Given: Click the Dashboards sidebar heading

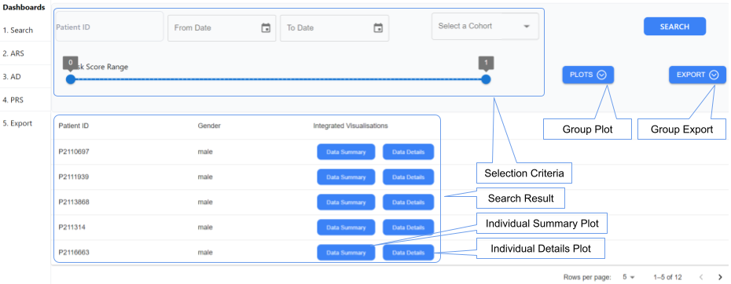Looking at the screenshot, I should click(x=24, y=7).
